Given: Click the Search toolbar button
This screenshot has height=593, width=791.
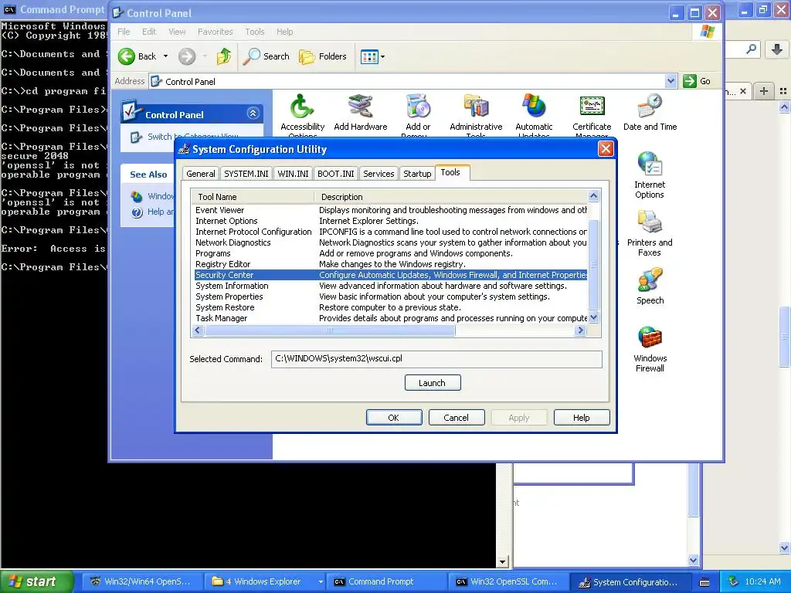Looking at the screenshot, I should (266, 56).
